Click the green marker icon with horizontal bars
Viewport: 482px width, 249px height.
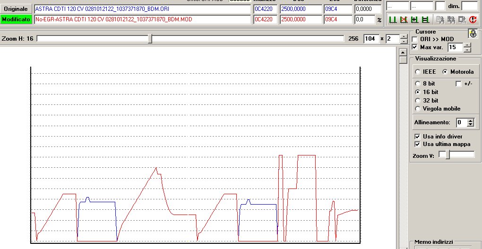(425, 20)
